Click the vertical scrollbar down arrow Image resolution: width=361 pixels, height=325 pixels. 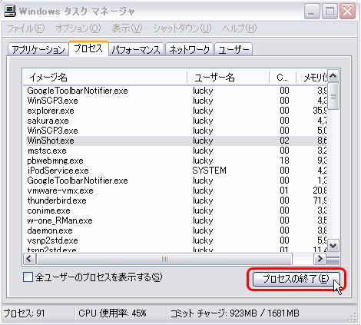point(333,246)
